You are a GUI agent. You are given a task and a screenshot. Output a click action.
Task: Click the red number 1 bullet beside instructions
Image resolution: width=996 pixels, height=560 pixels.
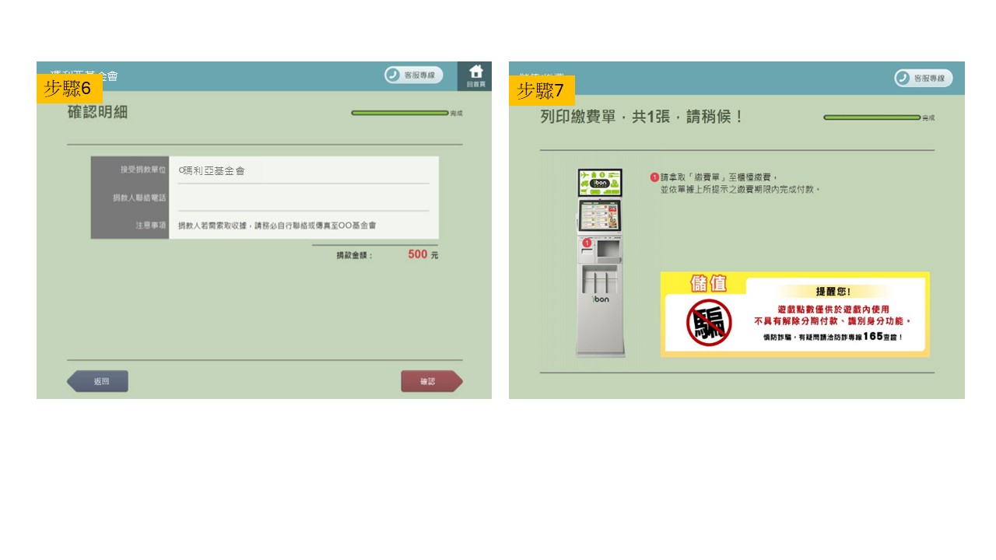[x=654, y=177]
